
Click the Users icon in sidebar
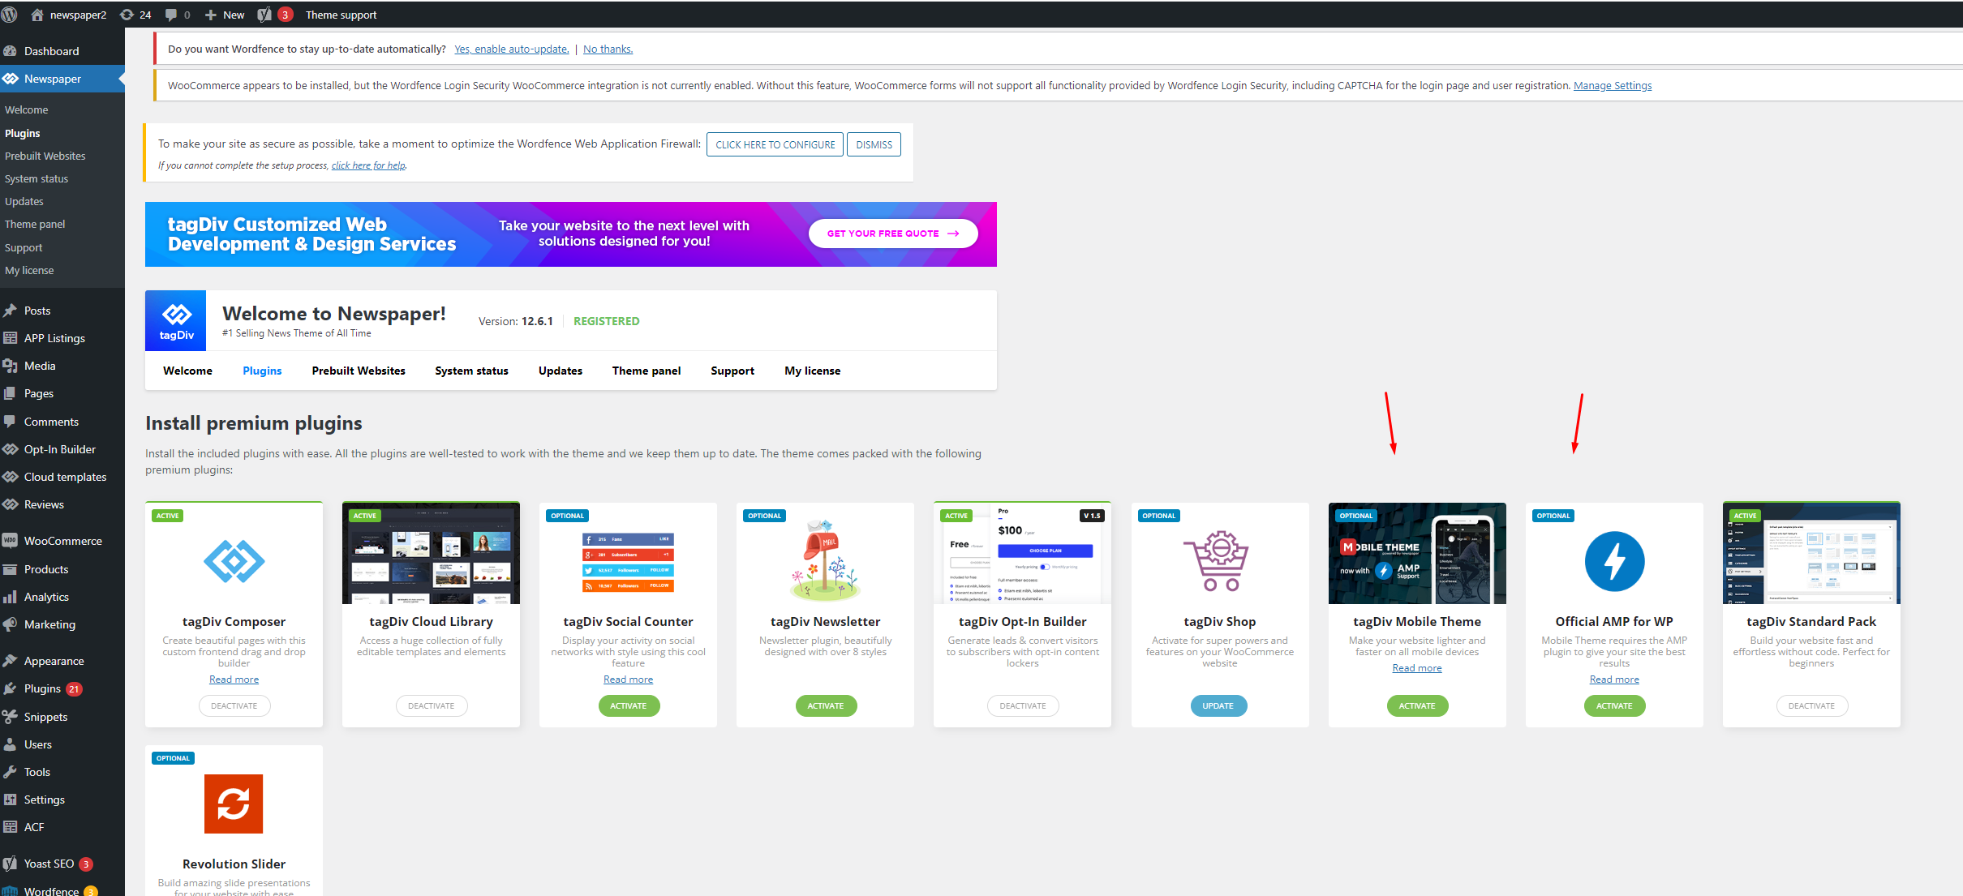(10, 744)
